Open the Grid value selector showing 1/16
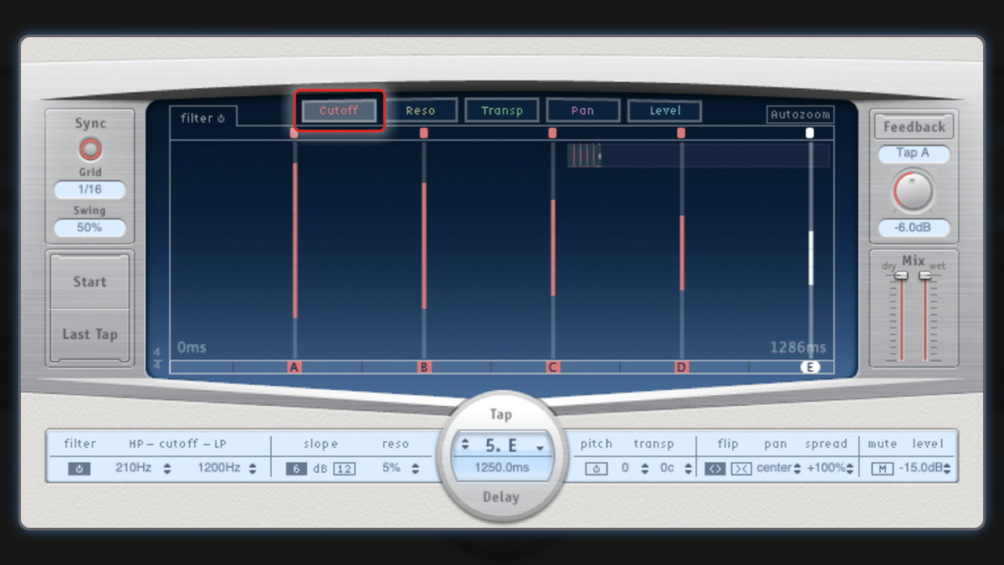Screen dimensions: 1004x565 tap(90, 190)
